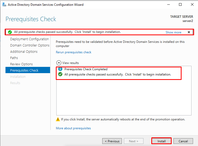Click the wizard app icon in title bar

click(4, 5)
